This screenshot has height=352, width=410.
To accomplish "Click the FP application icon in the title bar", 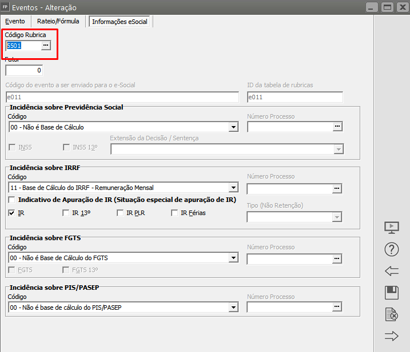I will [5, 7].
